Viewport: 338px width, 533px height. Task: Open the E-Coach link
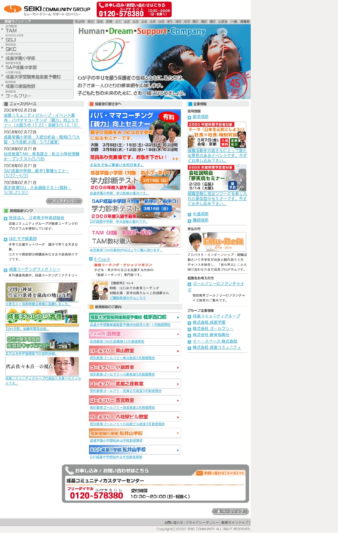point(102,260)
